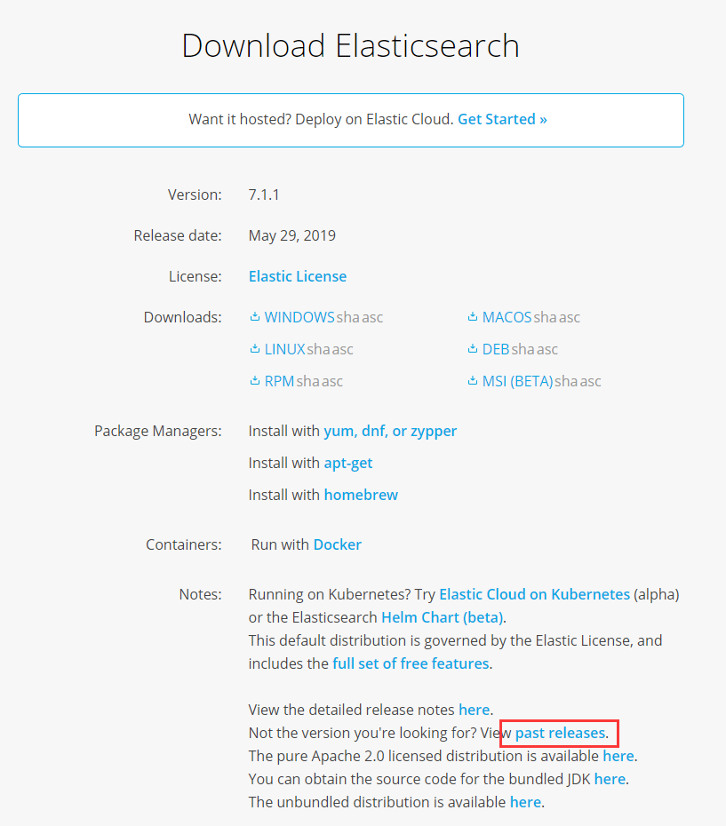Open the sha checksum for RPM
Screen dimensions: 726x826
pyautogui.click(x=307, y=382)
